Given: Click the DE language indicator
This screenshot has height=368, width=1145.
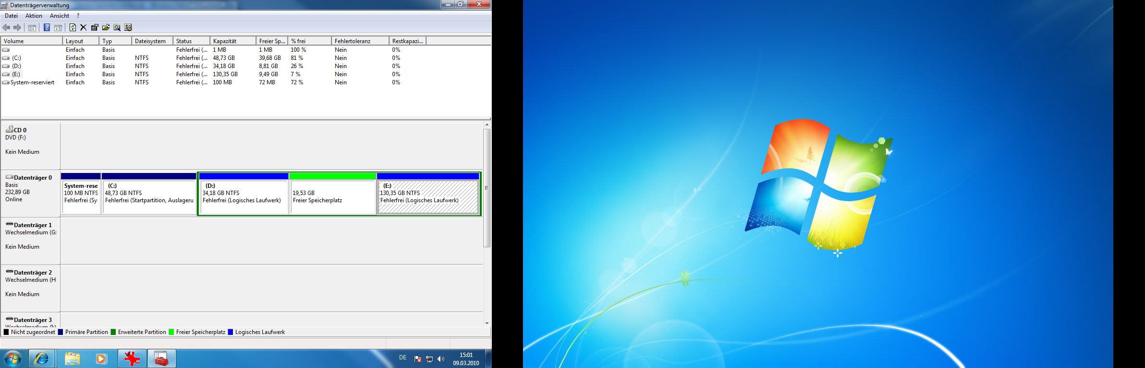Looking at the screenshot, I should pos(402,357).
